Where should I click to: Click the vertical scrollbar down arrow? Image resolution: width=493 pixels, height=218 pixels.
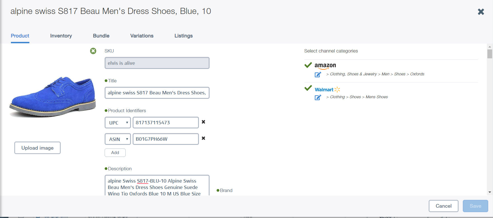[490, 192]
